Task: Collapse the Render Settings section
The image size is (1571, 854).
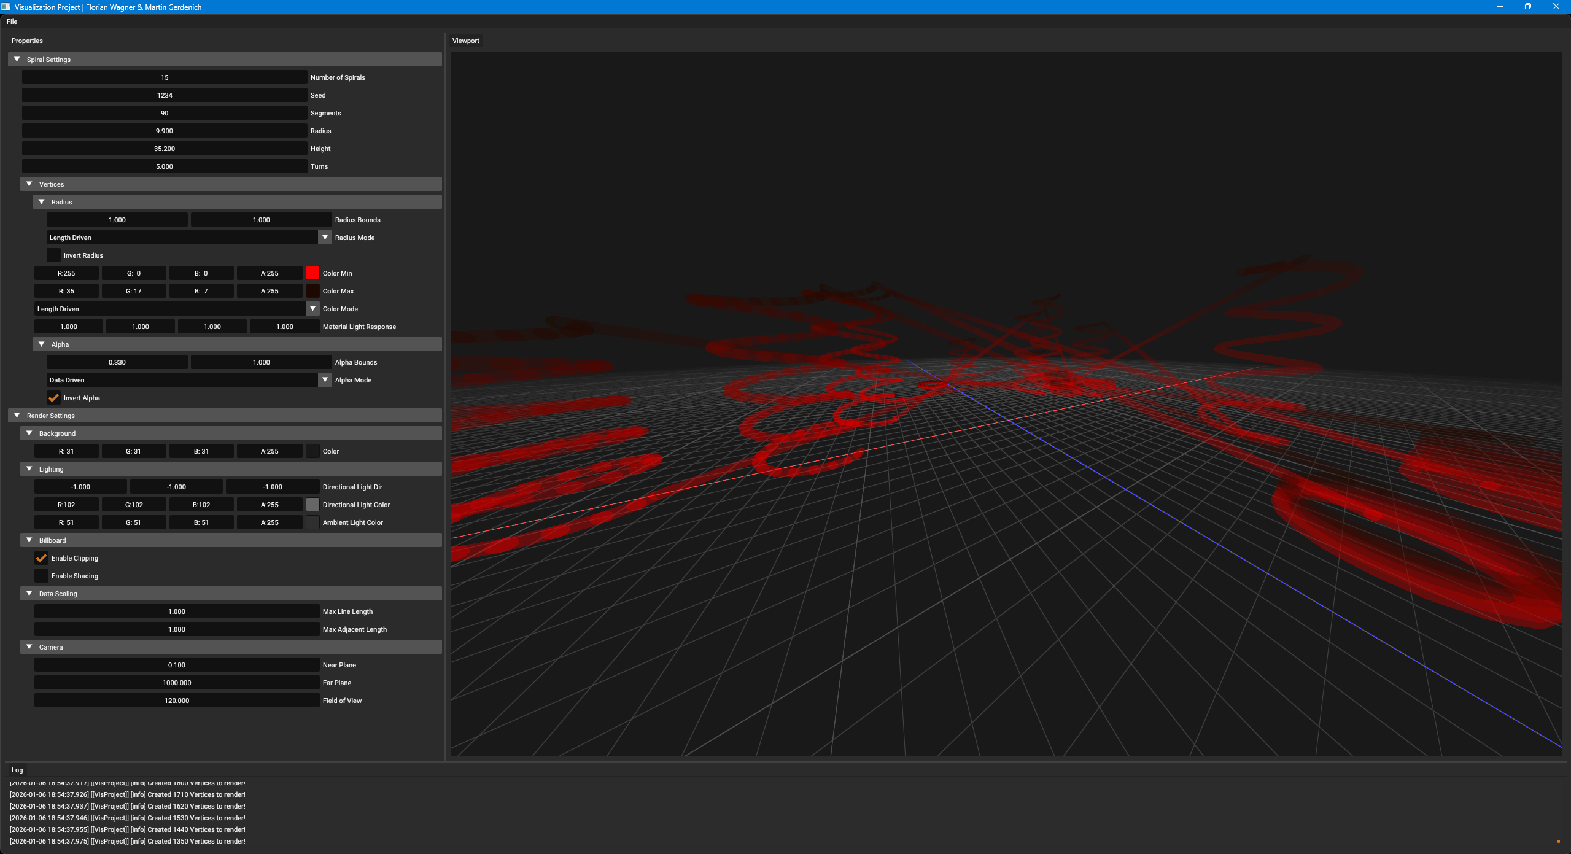Action: (x=17, y=416)
